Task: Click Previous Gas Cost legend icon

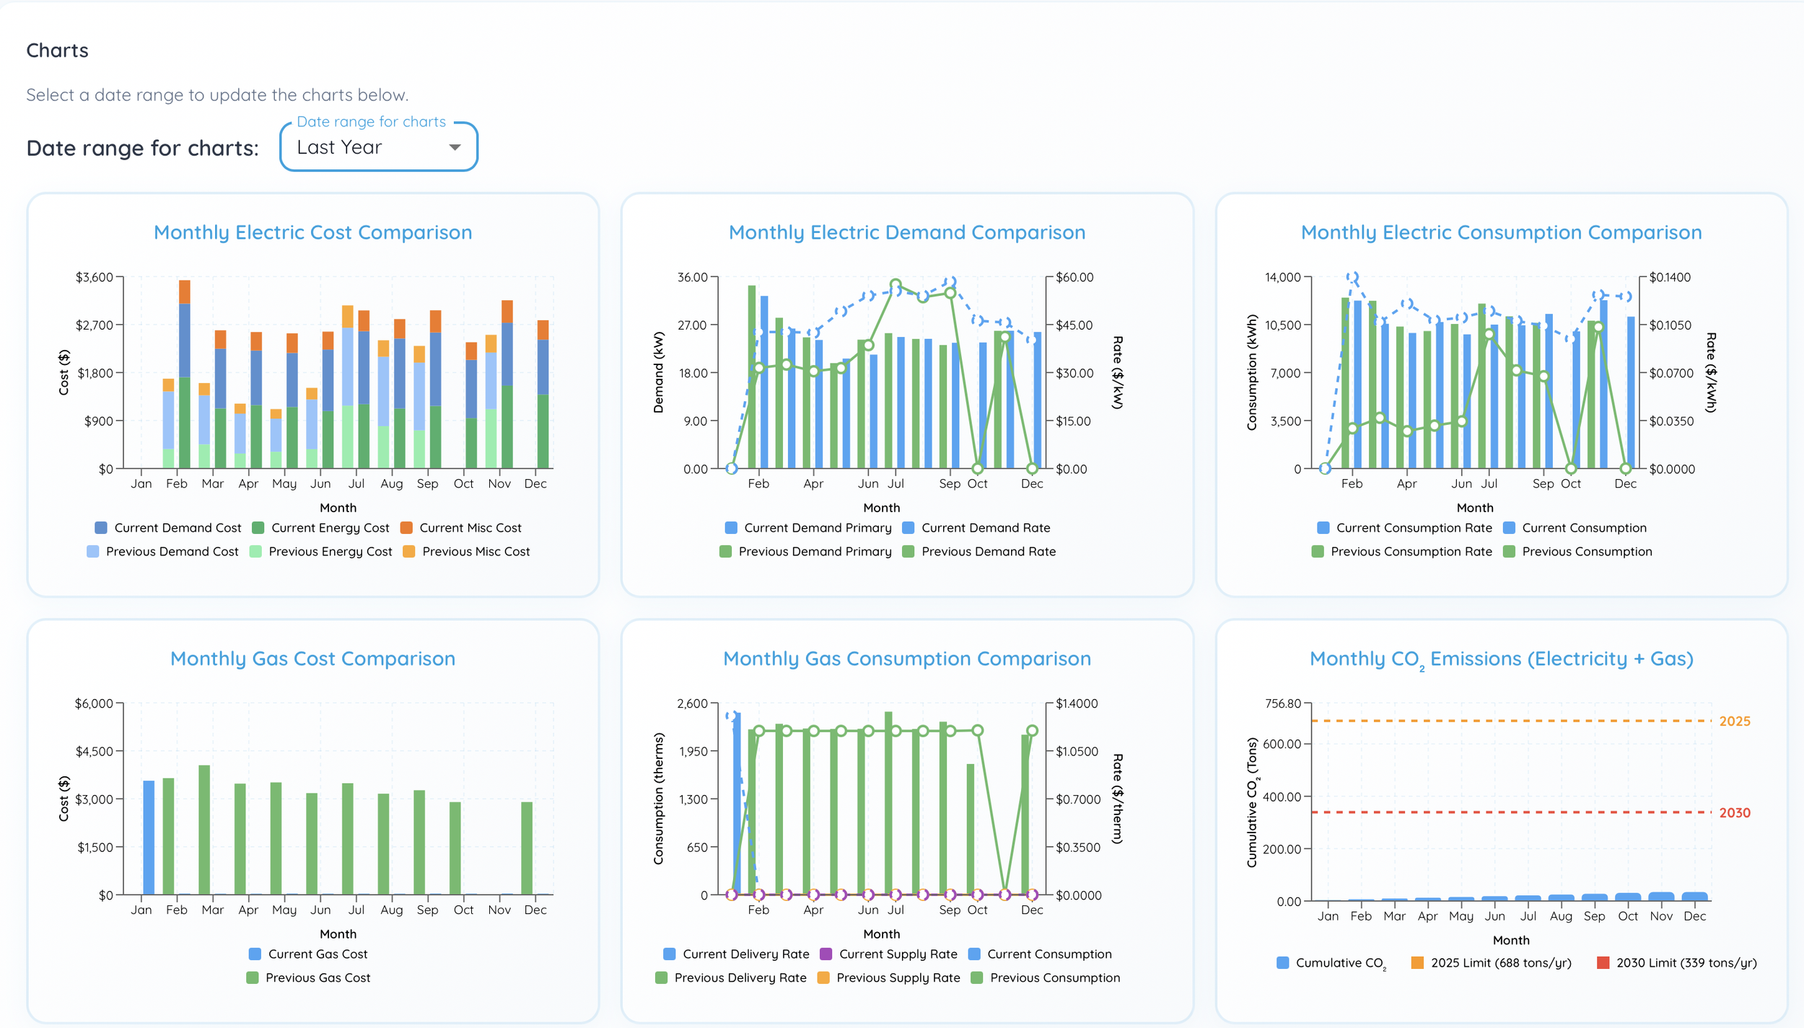Action: 253,978
